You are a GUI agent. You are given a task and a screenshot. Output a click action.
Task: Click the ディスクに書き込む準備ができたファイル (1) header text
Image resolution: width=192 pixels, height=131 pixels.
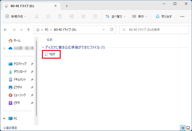[75, 47]
